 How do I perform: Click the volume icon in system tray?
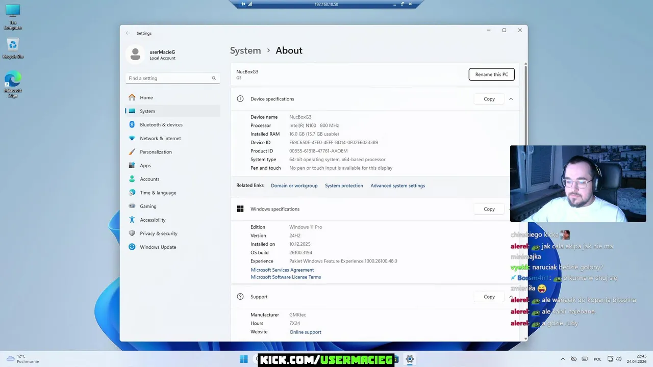tap(619, 359)
